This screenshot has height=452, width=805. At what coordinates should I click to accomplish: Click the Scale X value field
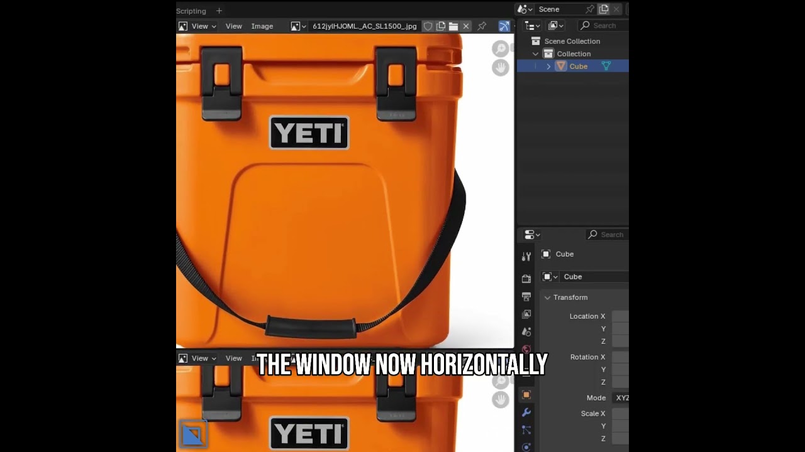[621, 414]
